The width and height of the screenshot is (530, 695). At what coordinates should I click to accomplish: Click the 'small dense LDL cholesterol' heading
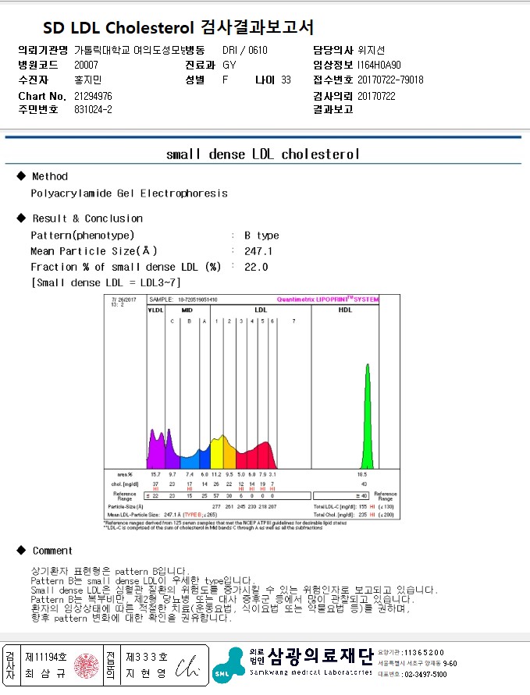(262, 154)
